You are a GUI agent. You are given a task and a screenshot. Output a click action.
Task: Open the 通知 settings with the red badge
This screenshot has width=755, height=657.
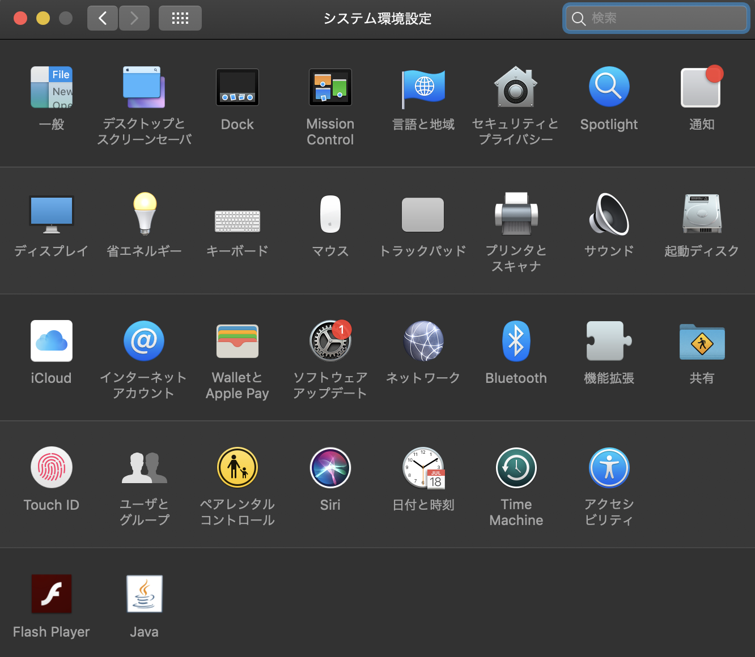point(701,87)
